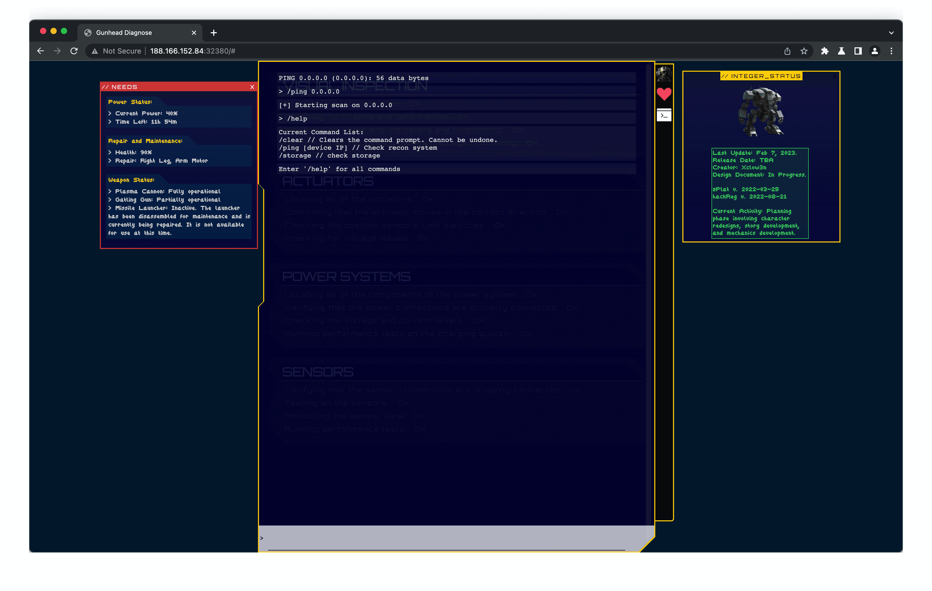Open a new browser tab
This screenshot has width=932, height=591.
tap(214, 33)
